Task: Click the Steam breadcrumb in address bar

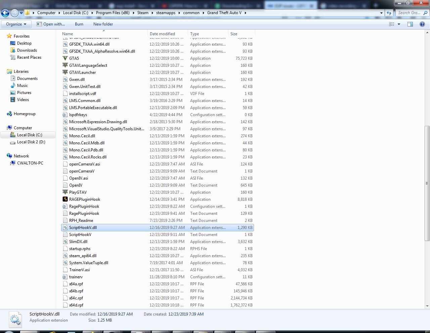Action: pos(143,13)
